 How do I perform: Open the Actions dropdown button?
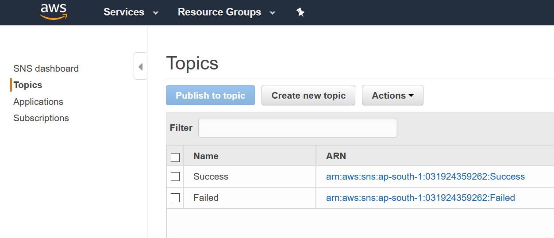point(392,96)
